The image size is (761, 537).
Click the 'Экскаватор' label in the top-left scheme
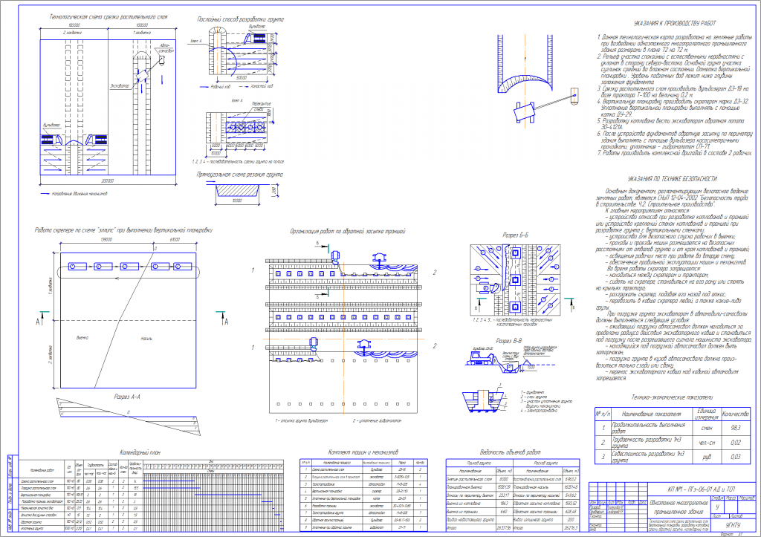pyautogui.click(x=120, y=86)
